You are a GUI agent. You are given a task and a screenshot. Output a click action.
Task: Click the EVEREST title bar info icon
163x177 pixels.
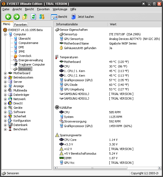point(3,4)
